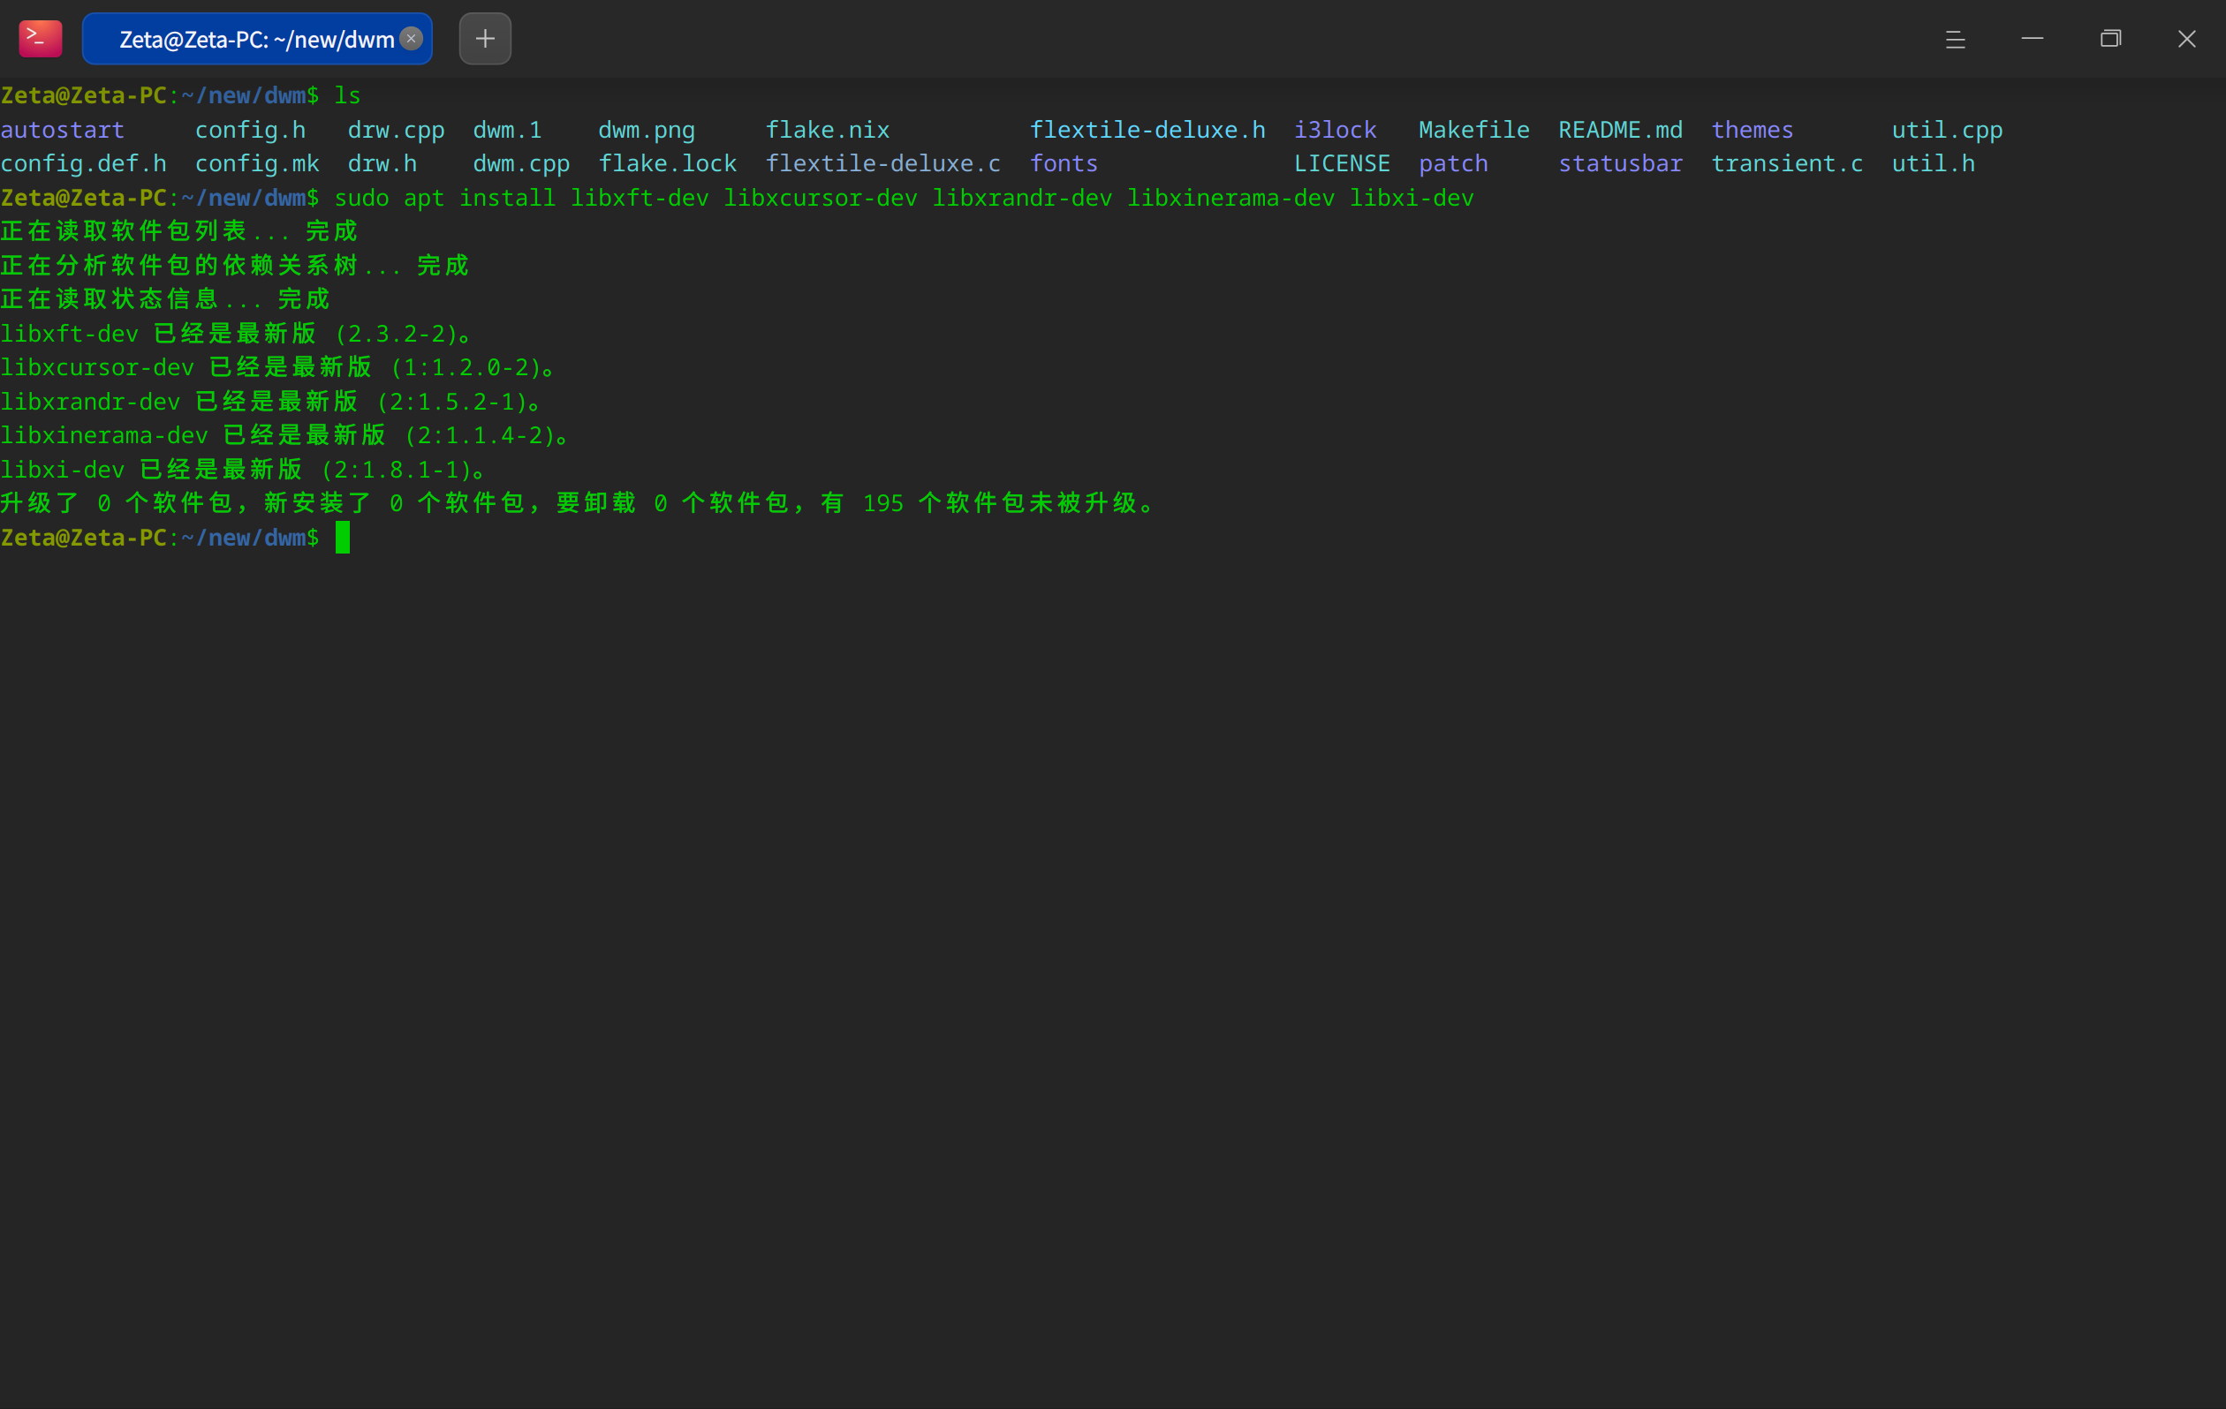Click the fonts directory name
The width and height of the screenshot is (2226, 1409).
pos(1064,163)
